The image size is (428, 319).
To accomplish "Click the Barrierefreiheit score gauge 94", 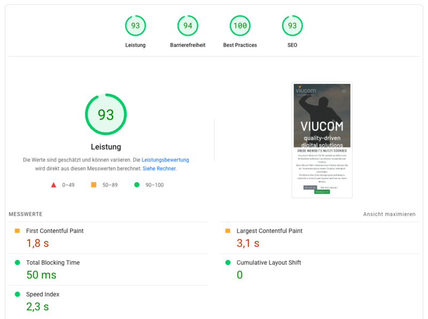I will coord(188,26).
